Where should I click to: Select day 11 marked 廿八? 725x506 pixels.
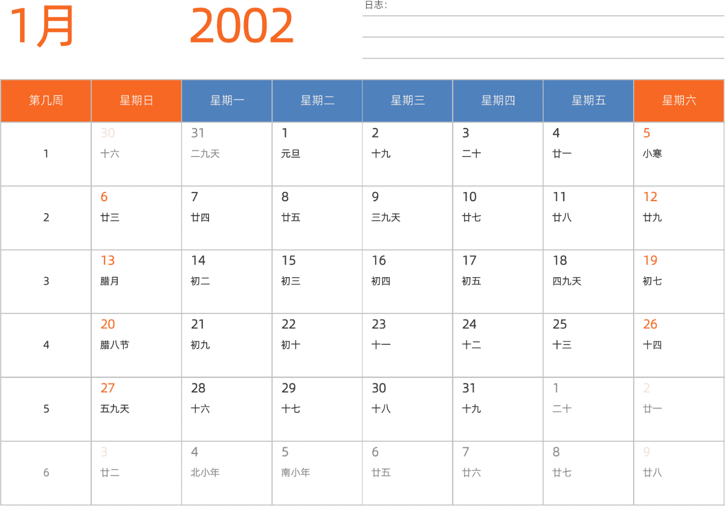588,218
